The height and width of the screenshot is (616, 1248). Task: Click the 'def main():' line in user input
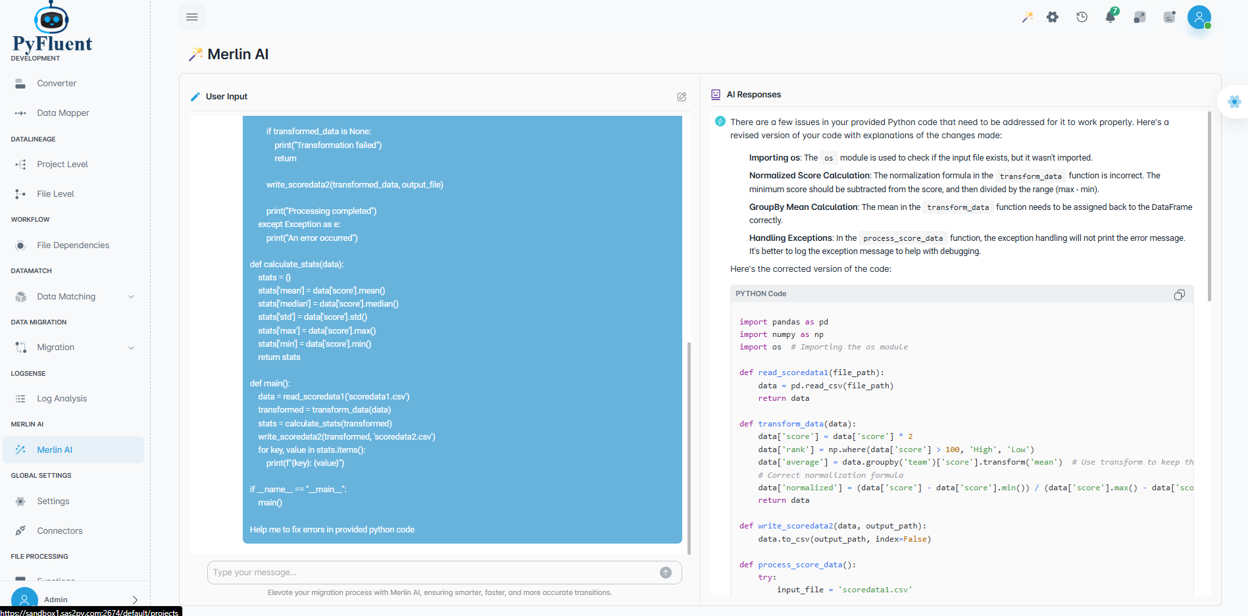[270, 384]
